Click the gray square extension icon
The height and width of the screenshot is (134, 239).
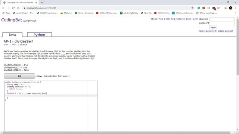tap(209, 8)
